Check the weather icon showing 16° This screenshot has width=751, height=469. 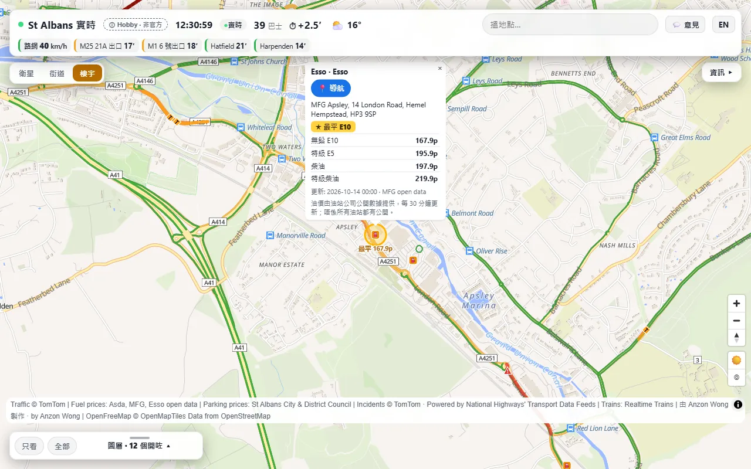click(x=337, y=25)
